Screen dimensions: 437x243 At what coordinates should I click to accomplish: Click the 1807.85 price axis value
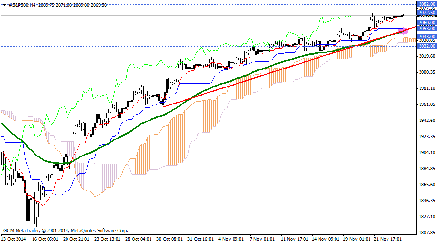(x=427, y=233)
